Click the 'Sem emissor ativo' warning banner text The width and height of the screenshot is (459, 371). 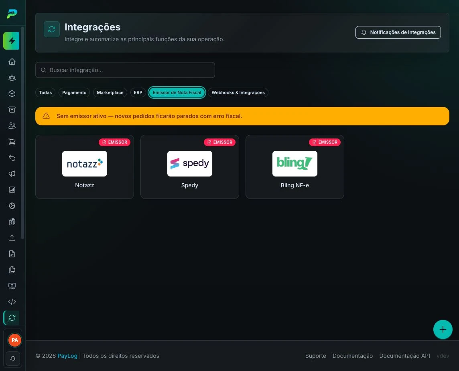point(149,116)
